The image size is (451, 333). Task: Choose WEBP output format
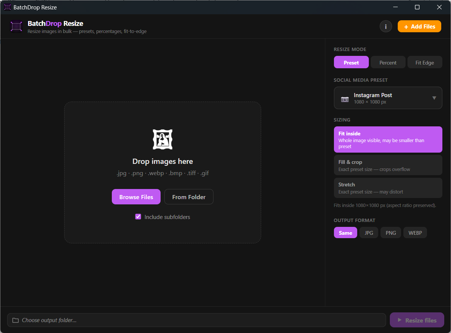coord(415,232)
